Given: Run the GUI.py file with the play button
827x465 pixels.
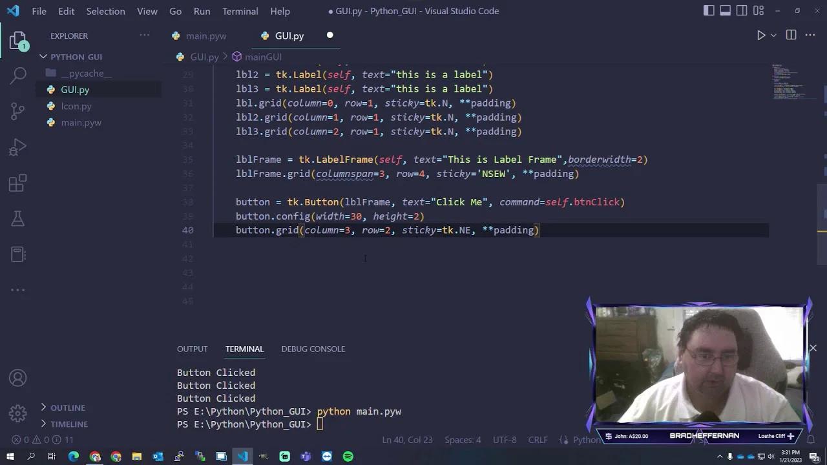Looking at the screenshot, I should (x=761, y=36).
